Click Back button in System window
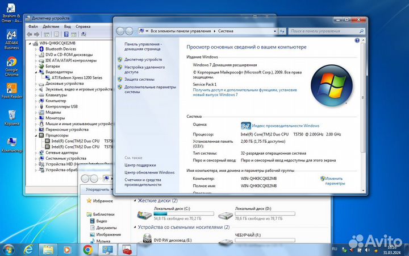 [120, 31]
